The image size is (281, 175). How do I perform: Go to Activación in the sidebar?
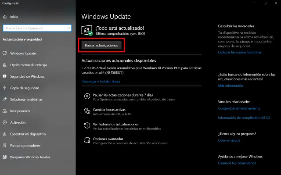click(18, 122)
